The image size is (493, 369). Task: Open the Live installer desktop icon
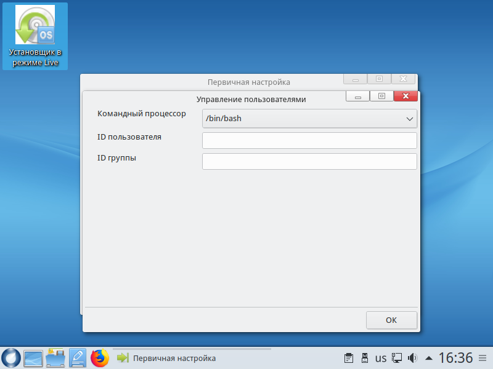point(35,37)
